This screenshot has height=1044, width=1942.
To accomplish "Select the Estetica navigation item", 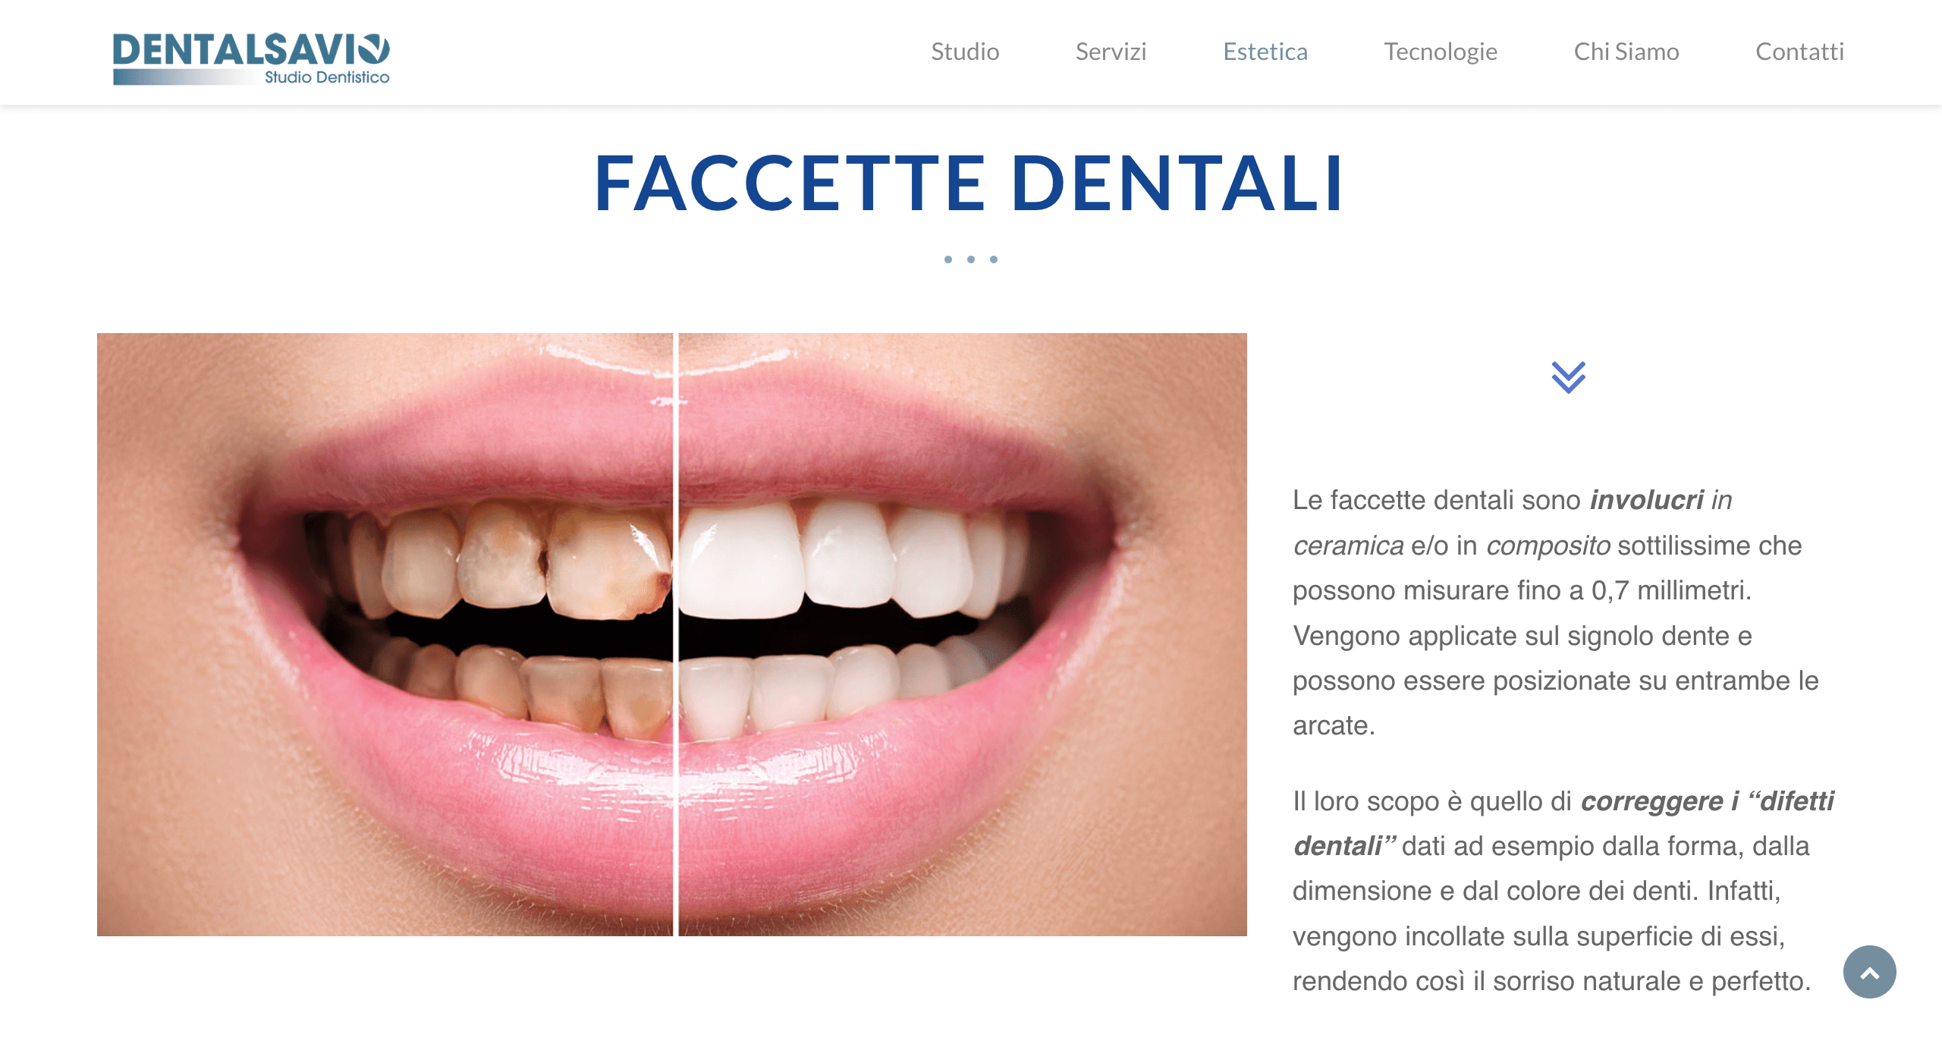I will click(1265, 52).
